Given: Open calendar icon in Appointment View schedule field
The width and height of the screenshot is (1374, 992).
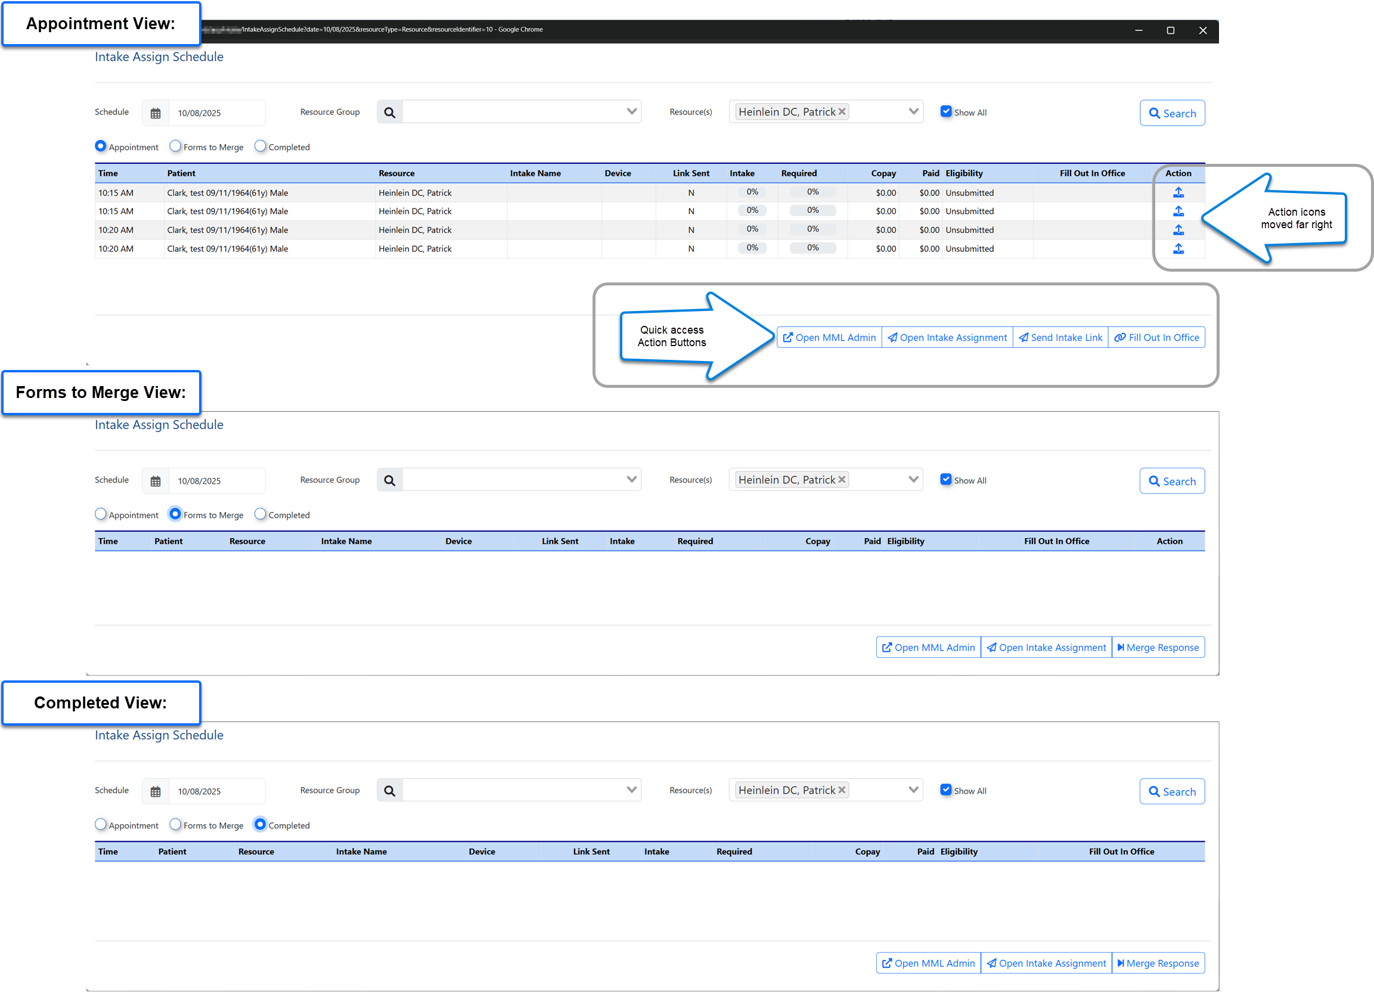Looking at the screenshot, I should [x=156, y=113].
